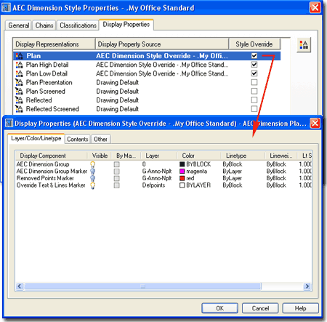Open the ByBlock lineweight for AEC Dimension Group
Screen dimensions: 327x322
[276, 164]
